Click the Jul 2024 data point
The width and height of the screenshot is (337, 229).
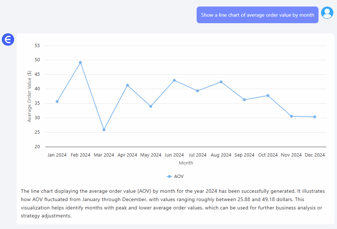pyautogui.click(x=197, y=91)
